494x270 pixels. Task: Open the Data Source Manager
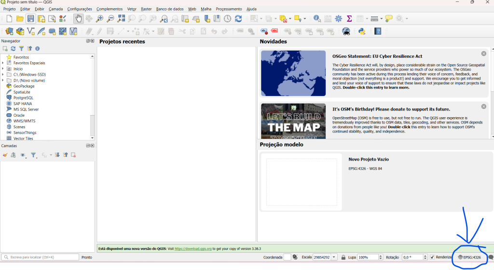tap(10, 31)
